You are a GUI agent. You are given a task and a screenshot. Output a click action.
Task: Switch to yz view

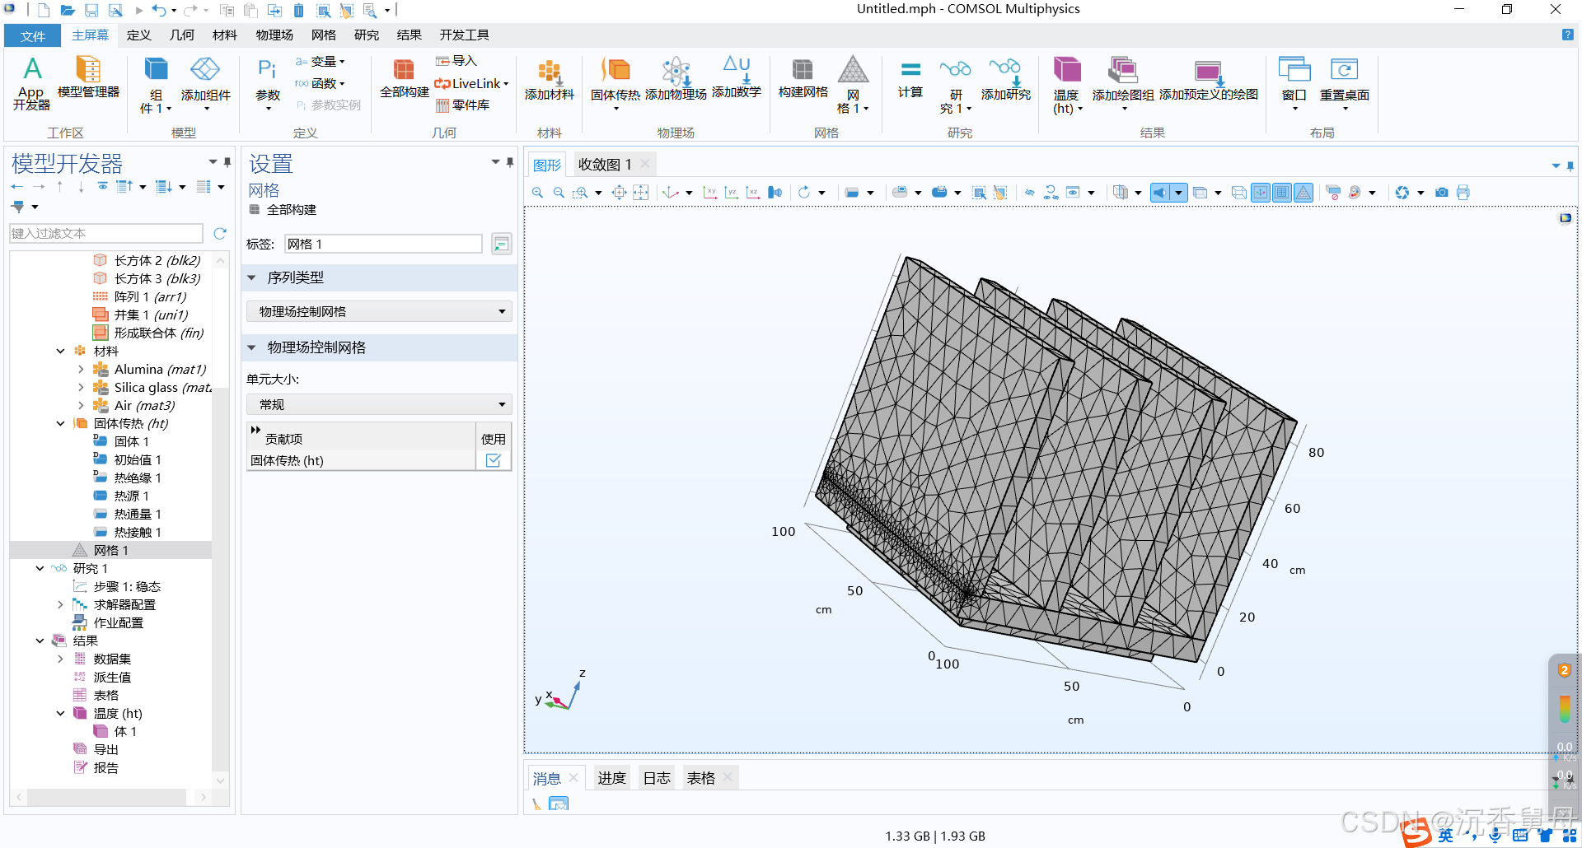point(731,193)
